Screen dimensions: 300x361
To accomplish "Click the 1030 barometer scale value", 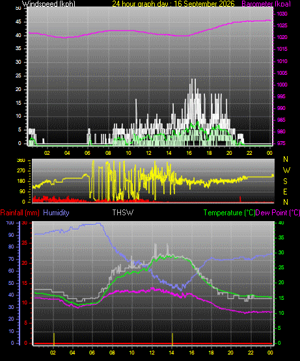I will point(282,14).
